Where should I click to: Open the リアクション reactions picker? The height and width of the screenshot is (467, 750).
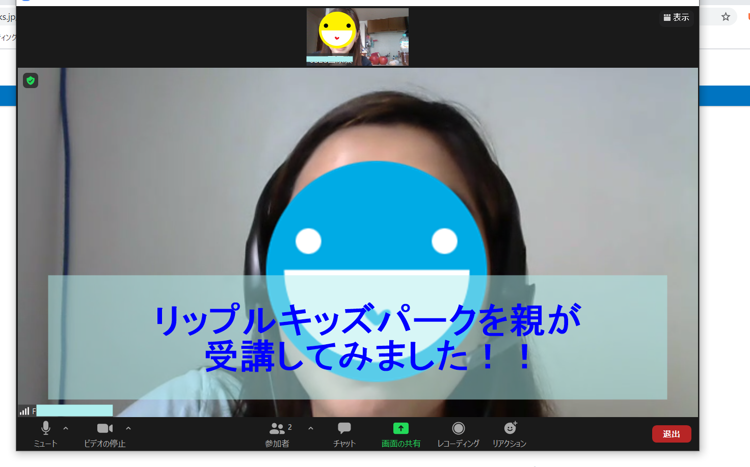509,434
